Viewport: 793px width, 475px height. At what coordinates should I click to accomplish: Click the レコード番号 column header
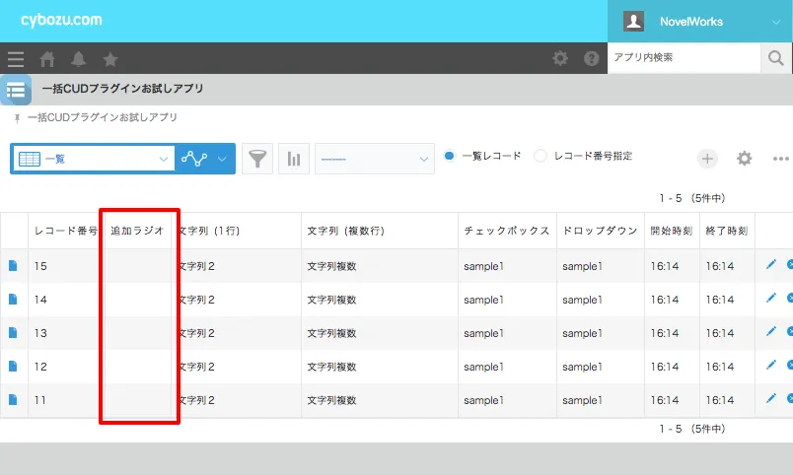point(66,231)
